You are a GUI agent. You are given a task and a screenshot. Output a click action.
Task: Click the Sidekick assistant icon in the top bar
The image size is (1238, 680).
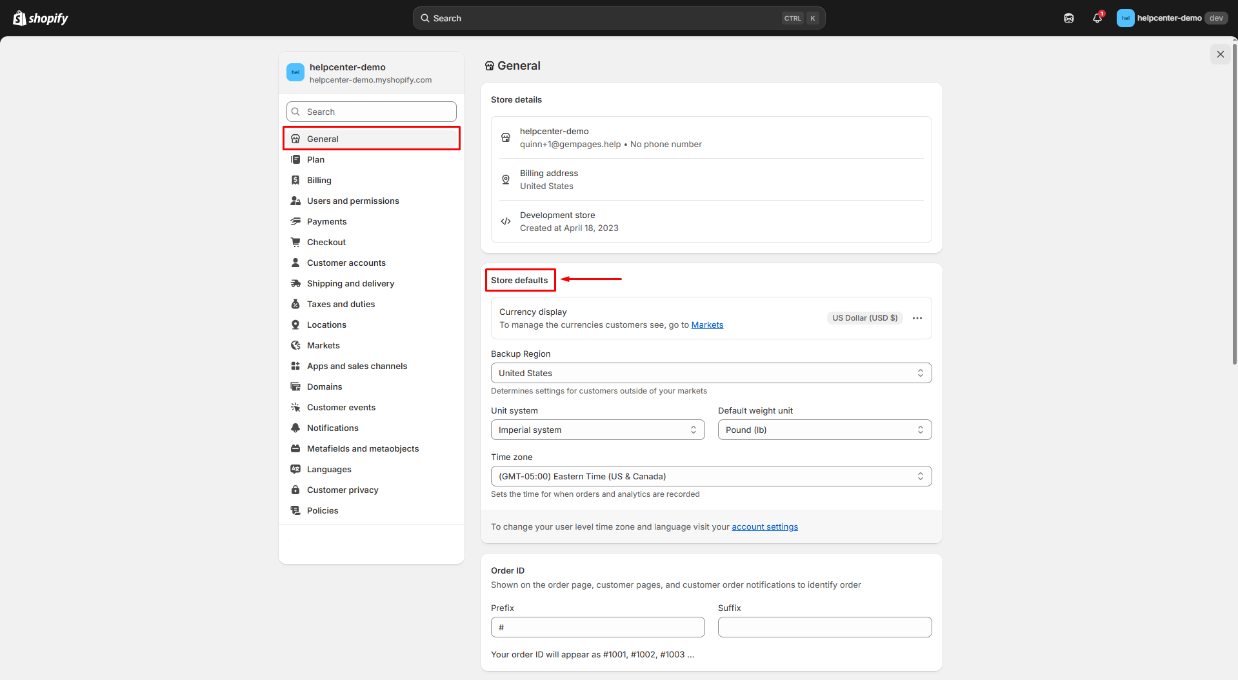tap(1069, 18)
